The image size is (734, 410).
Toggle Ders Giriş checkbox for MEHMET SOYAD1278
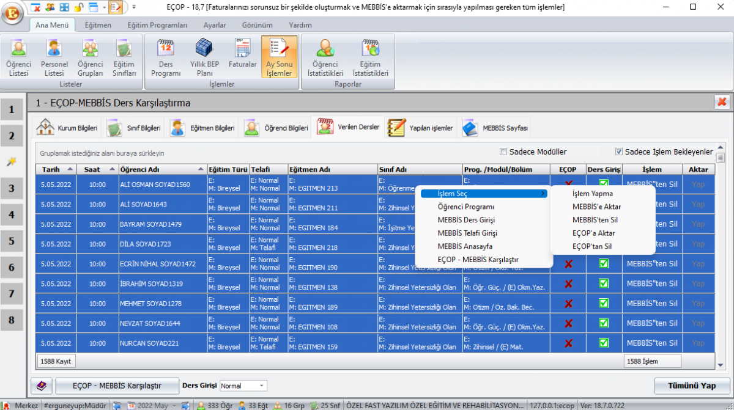(604, 303)
